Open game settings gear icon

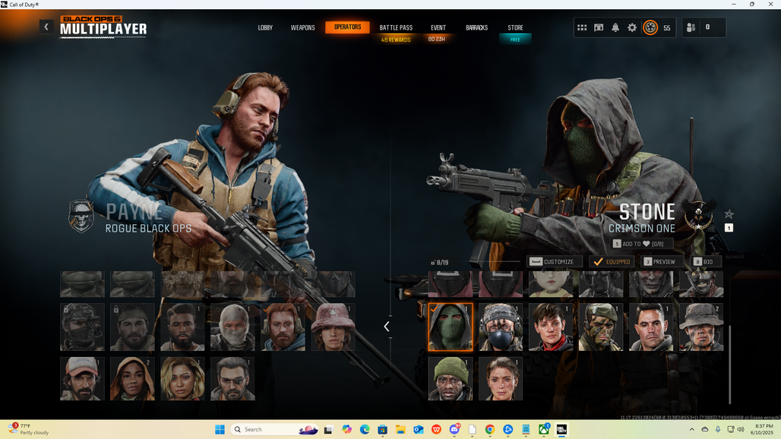(632, 28)
